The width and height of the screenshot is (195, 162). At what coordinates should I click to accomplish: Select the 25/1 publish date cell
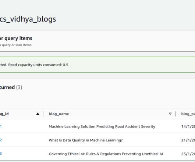[x=188, y=154]
